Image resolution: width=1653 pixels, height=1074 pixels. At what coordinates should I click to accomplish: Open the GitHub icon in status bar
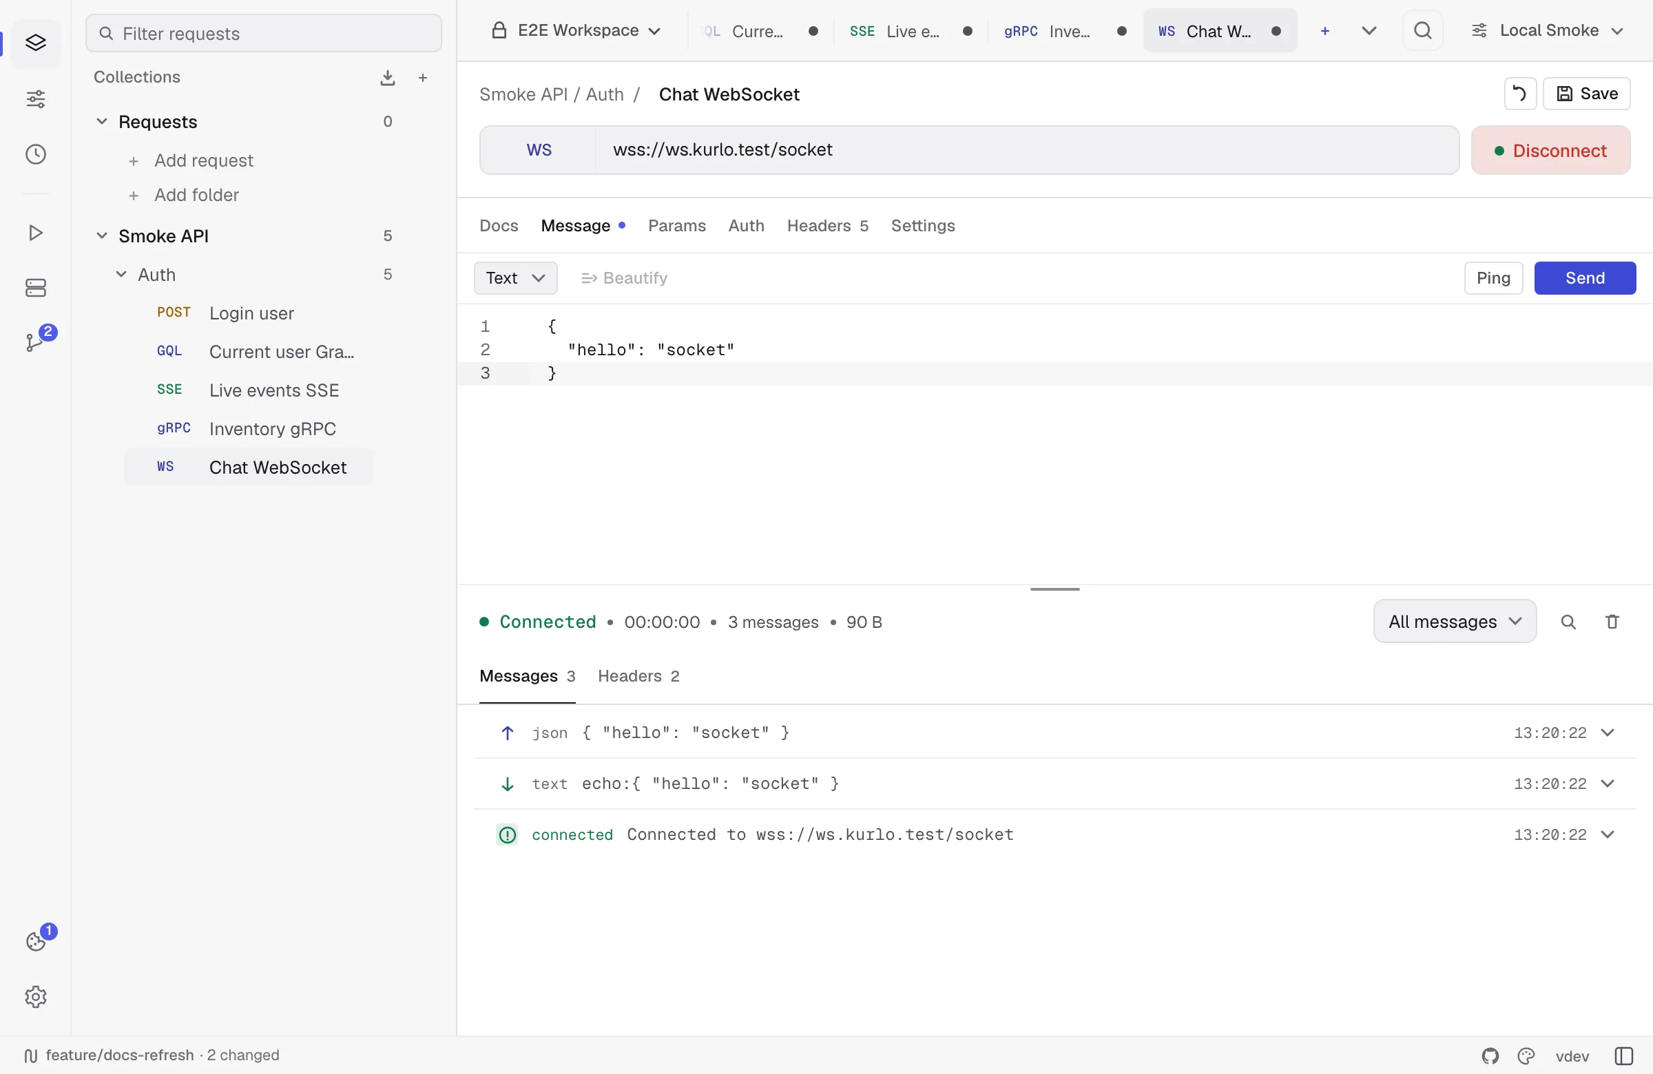point(1490,1056)
